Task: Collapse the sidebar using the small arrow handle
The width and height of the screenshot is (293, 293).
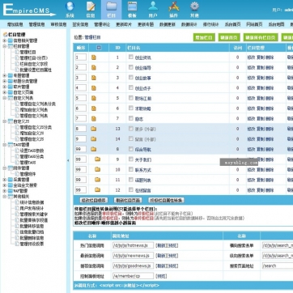Action: coord(68,160)
